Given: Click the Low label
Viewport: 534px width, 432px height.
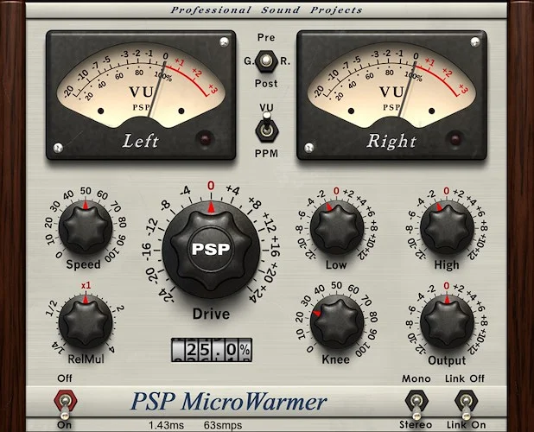Looking at the screenshot, I should pyautogui.click(x=336, y=264).
